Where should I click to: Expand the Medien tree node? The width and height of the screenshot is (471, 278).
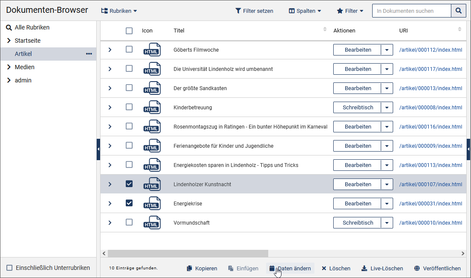[x=9, y=67]
